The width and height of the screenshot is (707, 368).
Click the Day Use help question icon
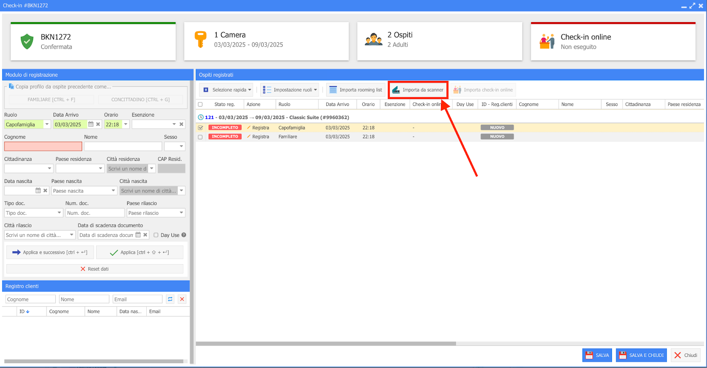pos(184,235)
